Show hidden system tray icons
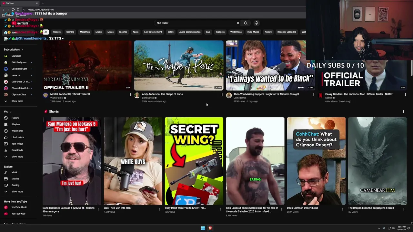 pyautogui.click(x=379, y=228)
